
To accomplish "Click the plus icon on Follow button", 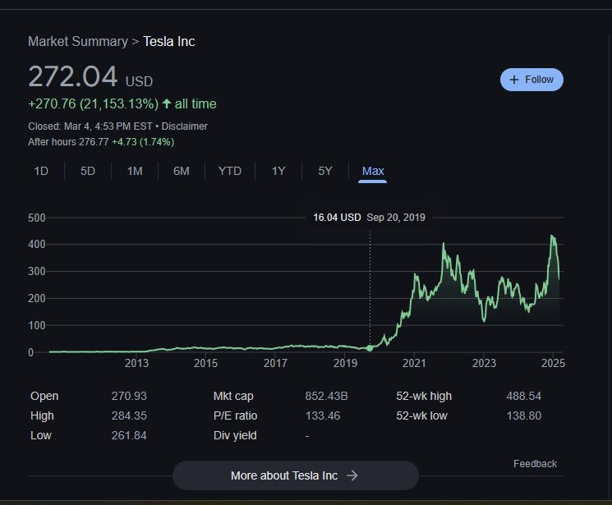I will click(514, 80).
